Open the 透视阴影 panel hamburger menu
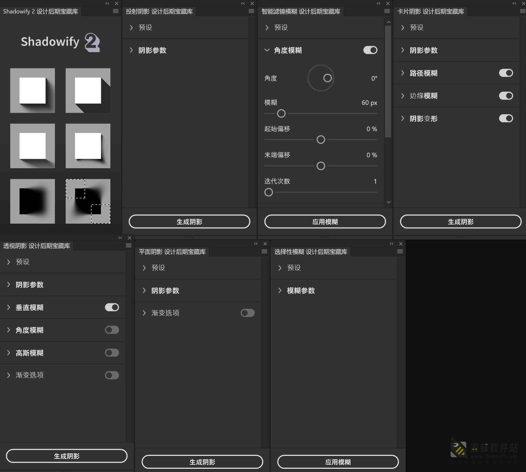This screenshot has width=526, height=472. click(129, 245)
